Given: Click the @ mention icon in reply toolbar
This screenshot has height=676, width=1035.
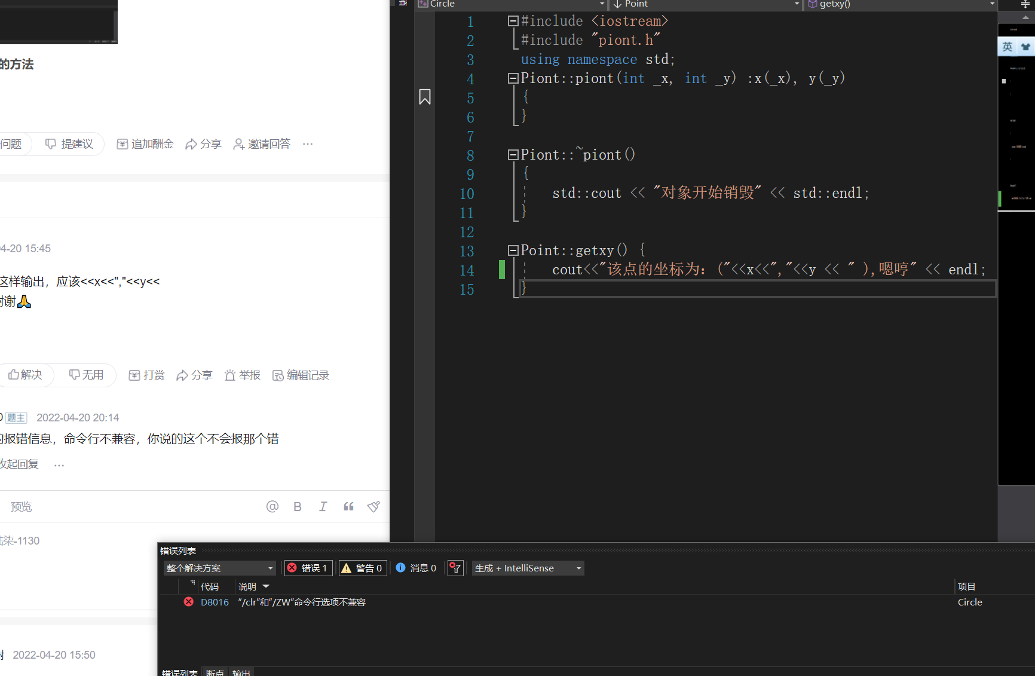Looking at the screenshot, I should coord(272,506).
